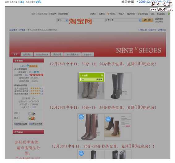Click the green-orange status icon in seller panel

tap(32, 118)
